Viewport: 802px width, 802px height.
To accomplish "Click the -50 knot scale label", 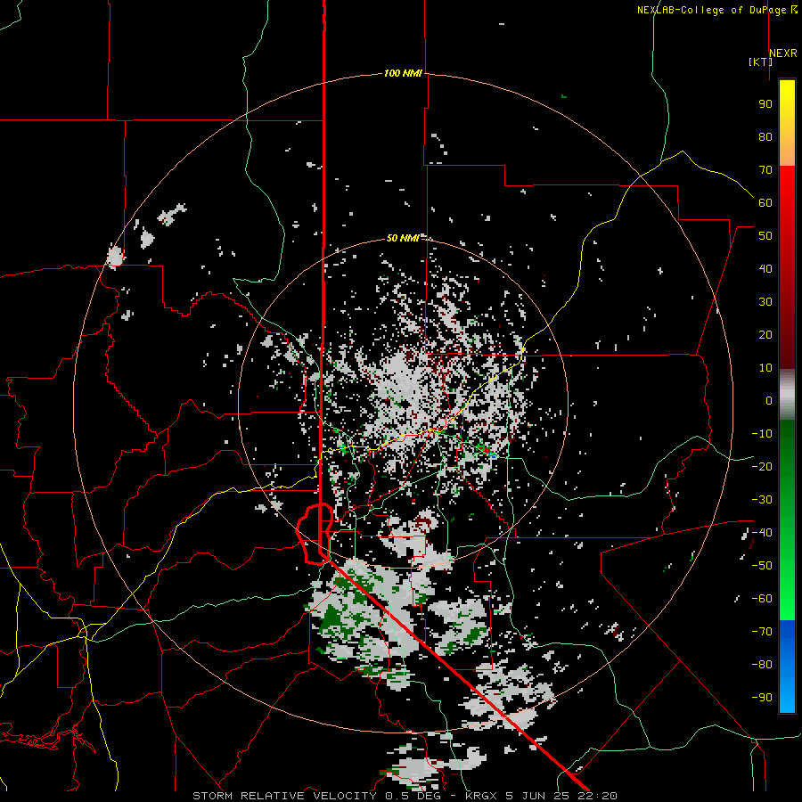I will 762,566.
